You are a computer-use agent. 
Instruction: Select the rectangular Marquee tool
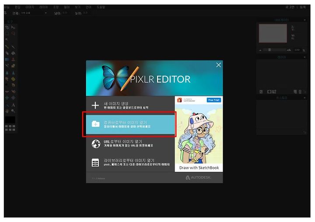[7, 34]
